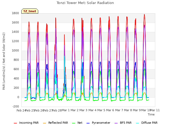Select the Incoming PAR legend label
The image size is (171, 128).
(x=29, y=123)
